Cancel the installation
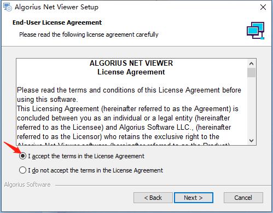273x213 pixels. tap(243, 198)
